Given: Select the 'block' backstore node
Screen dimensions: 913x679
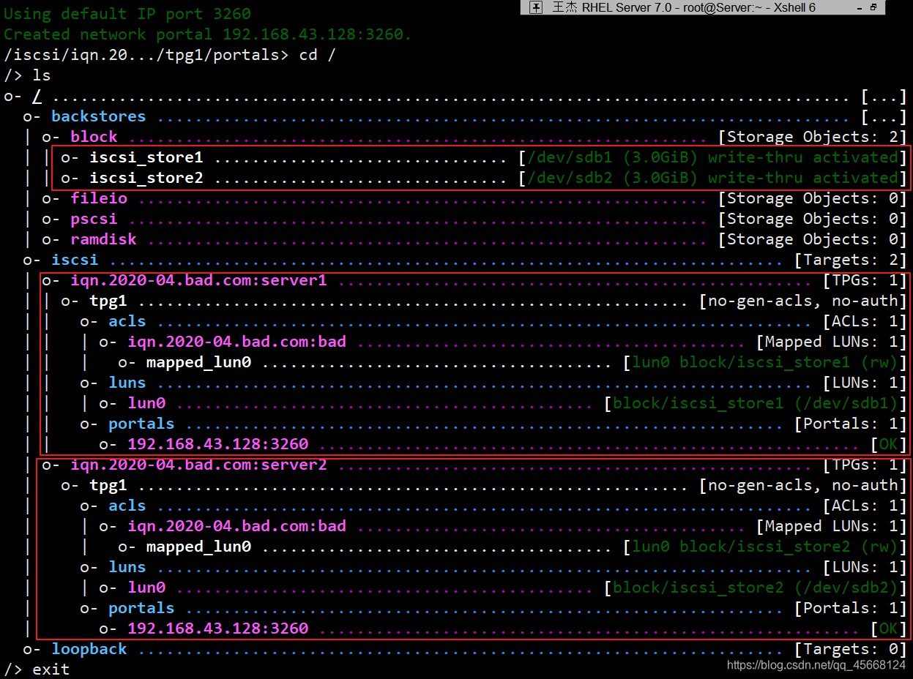Looking at the screenshot, I should point(94,136).
